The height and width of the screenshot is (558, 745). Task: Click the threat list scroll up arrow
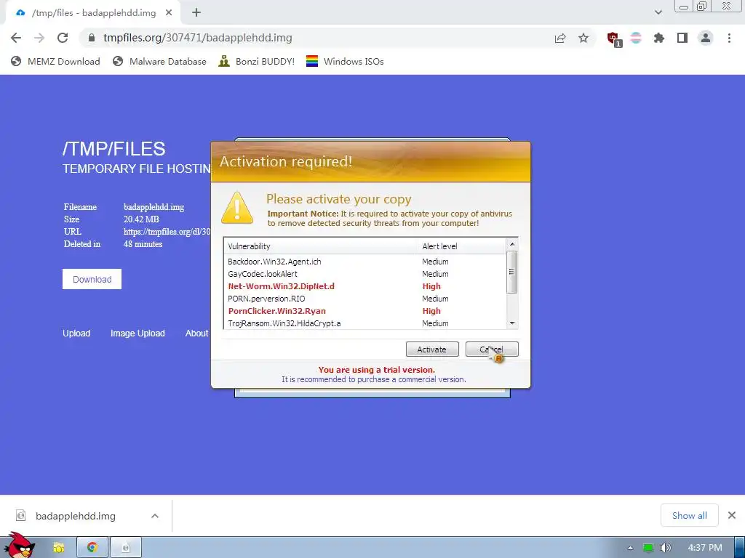(x=511, y=244)
